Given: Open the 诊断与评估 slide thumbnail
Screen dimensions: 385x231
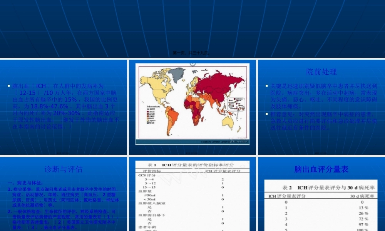Looking at the screenshot, I should (64, 193).
